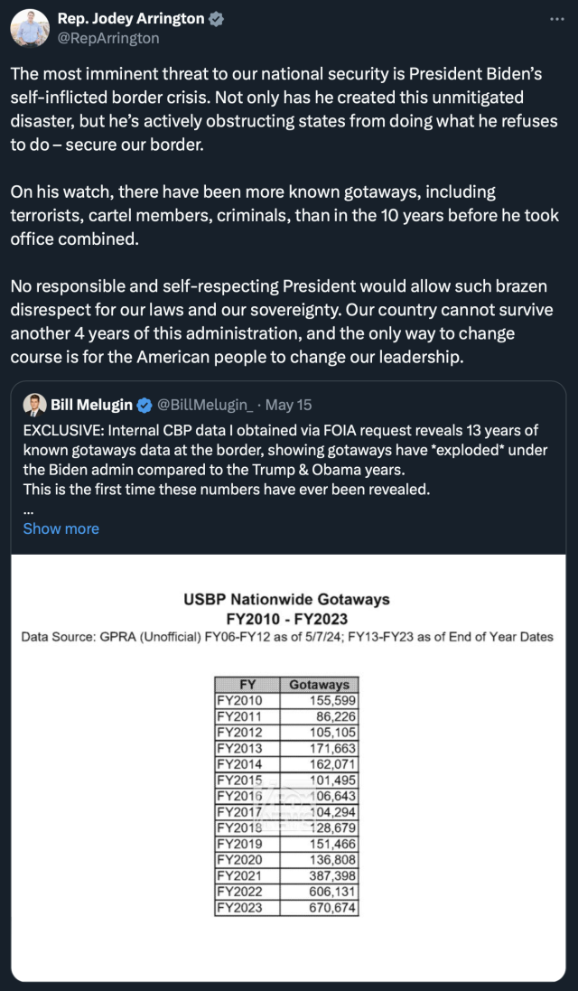This screenshot has height=991, width=578.
Task: Select the FY2023 row showing 670,674
Action: (x=286, y=908)
